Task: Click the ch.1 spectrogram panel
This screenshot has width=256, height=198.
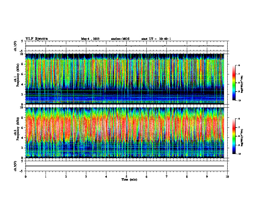Action: (x=125, y=79)
